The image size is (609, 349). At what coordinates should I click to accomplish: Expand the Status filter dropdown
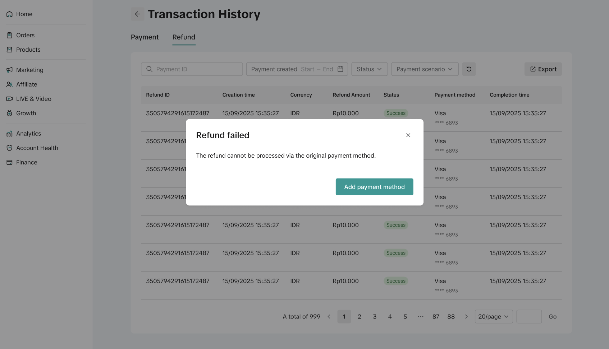[369, 69]
